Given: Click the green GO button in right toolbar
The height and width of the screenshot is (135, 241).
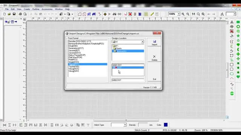Looking at the screenshot, I should point(232,93).
